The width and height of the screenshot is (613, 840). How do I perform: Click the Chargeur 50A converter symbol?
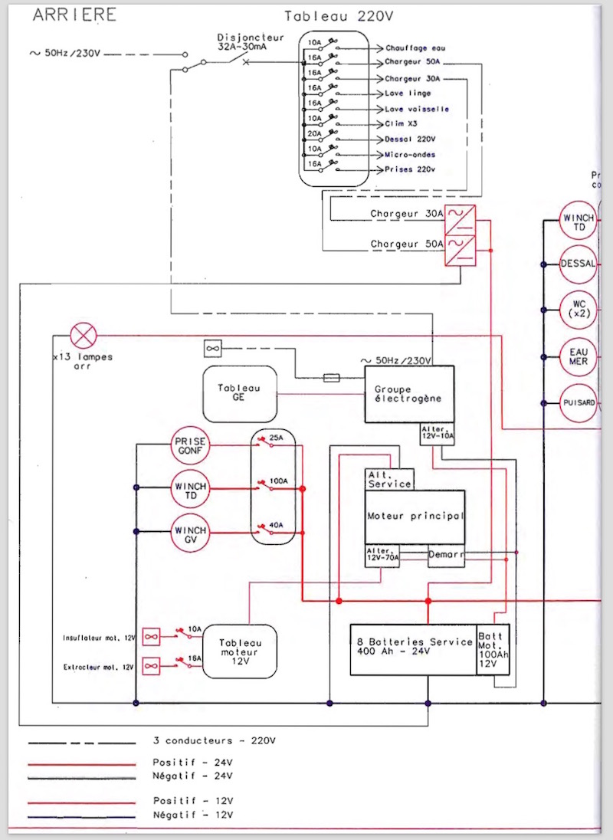click(461, 250)
